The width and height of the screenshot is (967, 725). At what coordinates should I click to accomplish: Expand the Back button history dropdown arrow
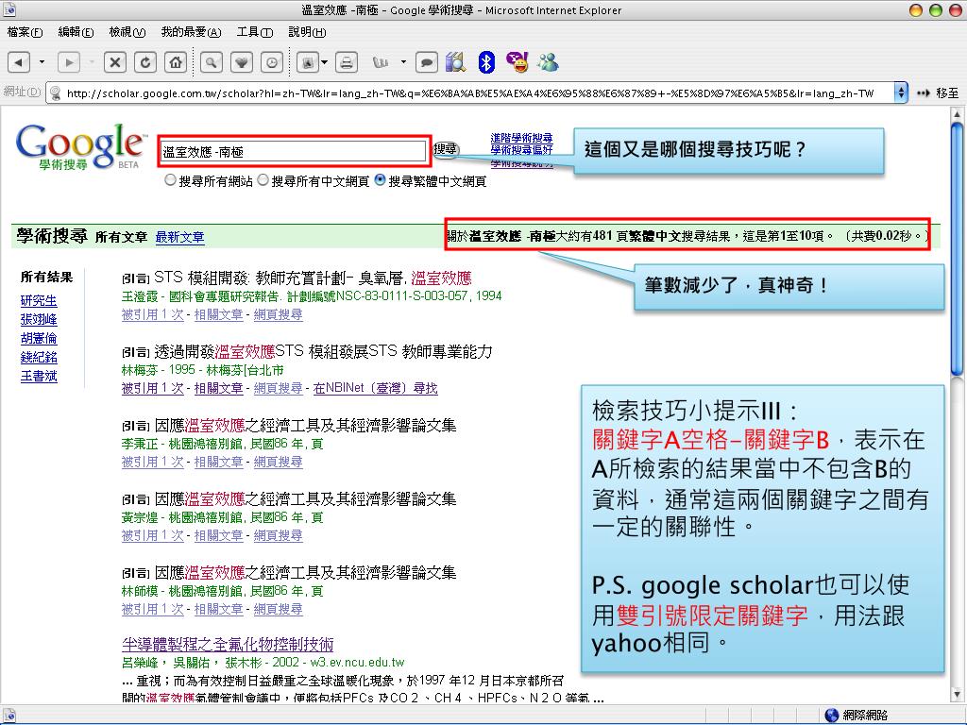click(x=42, y=62)
